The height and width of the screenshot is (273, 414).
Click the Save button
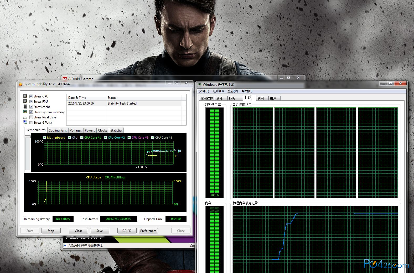click(x=100, y=231)
